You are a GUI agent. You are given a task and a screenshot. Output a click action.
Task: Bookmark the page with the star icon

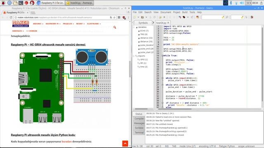(114, 17)
